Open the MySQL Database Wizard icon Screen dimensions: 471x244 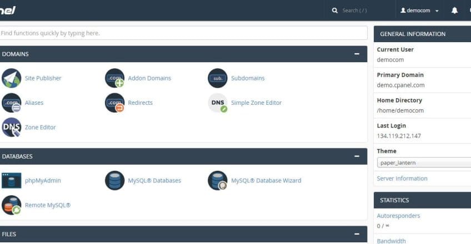218,180
